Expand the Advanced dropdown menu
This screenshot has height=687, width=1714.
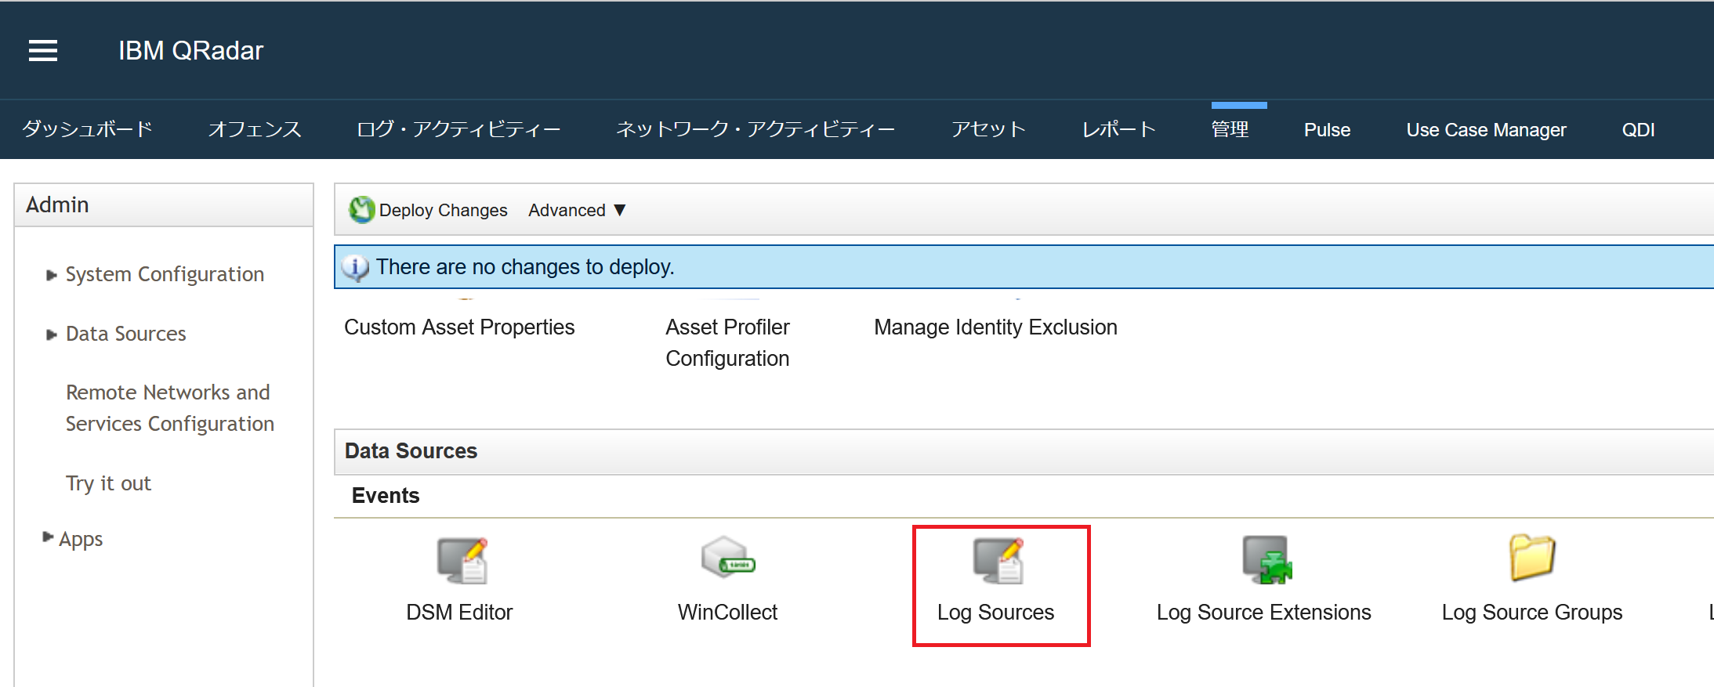(577, 210)
